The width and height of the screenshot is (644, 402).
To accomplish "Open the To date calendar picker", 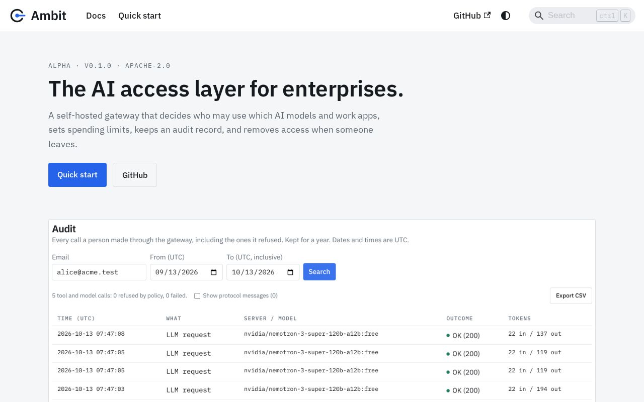I will tap(290, 272).
